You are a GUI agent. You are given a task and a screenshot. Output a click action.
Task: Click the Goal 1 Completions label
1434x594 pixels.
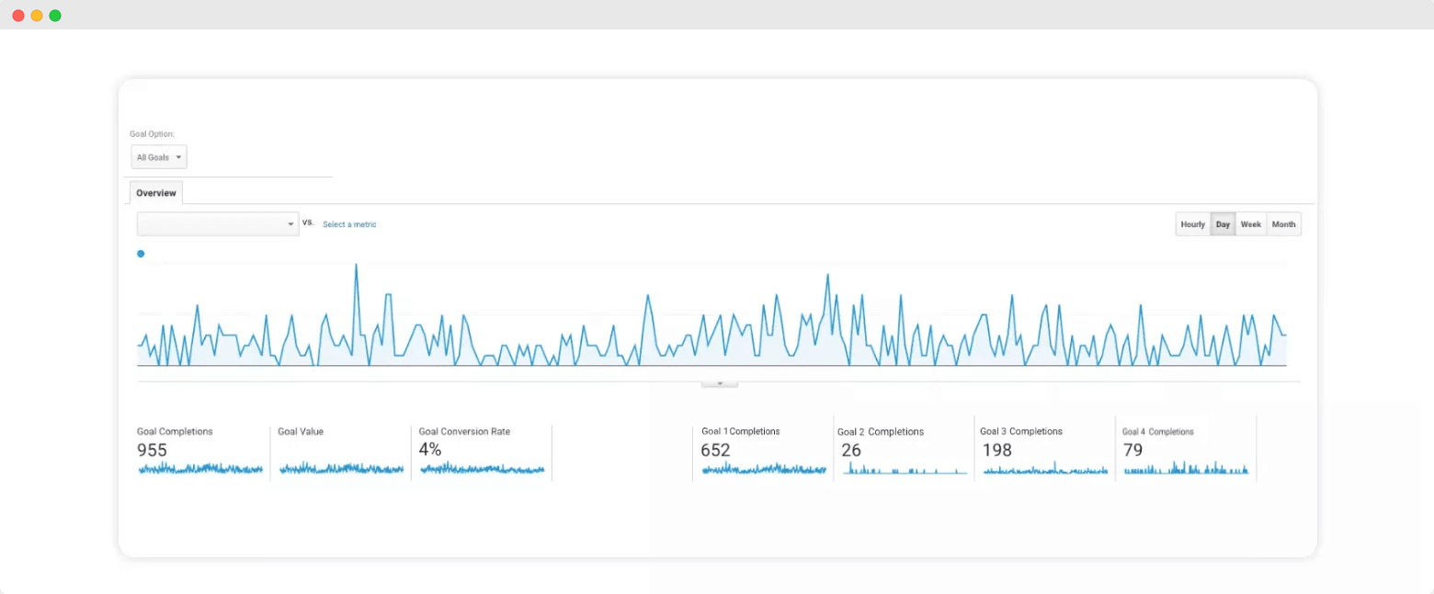pos(741,431)
